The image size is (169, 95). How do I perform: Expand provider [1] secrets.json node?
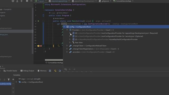(x=70, y=36)
